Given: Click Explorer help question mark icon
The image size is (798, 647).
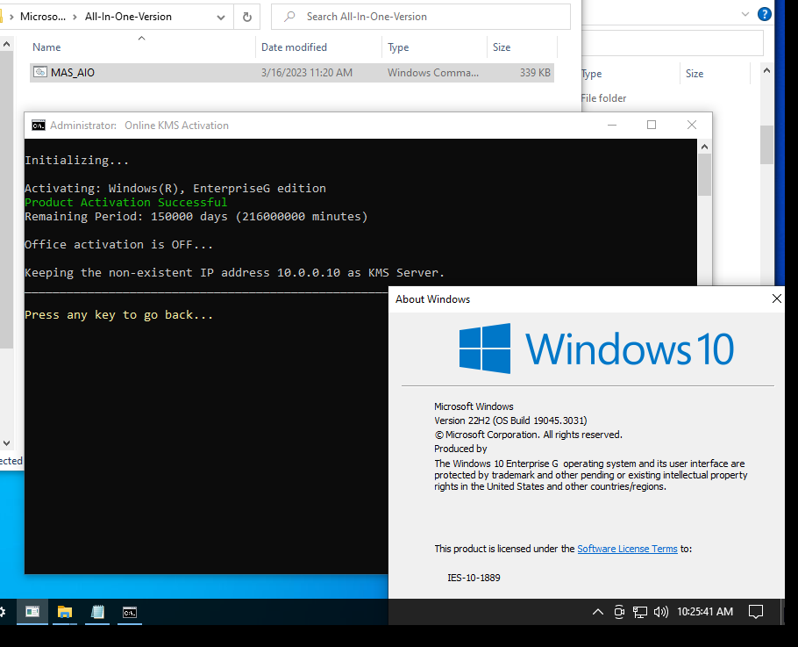Looking at the screenshot, I should (765, 14).
